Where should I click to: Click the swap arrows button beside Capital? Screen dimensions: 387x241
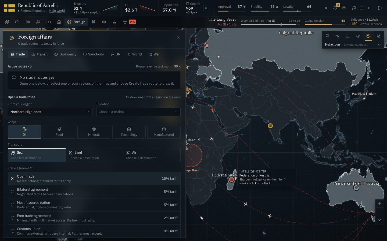point(206,8)
